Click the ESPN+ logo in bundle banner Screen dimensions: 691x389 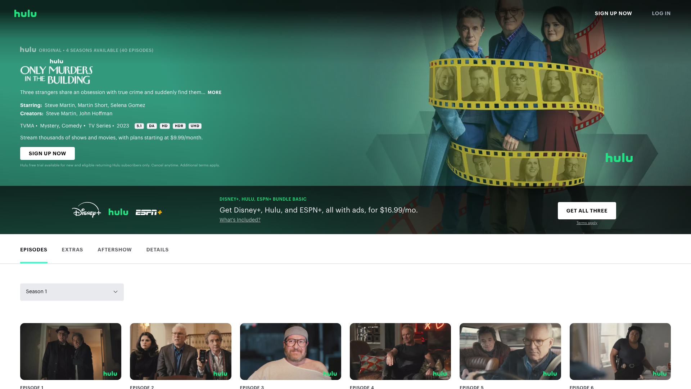(x=149, y=213)
